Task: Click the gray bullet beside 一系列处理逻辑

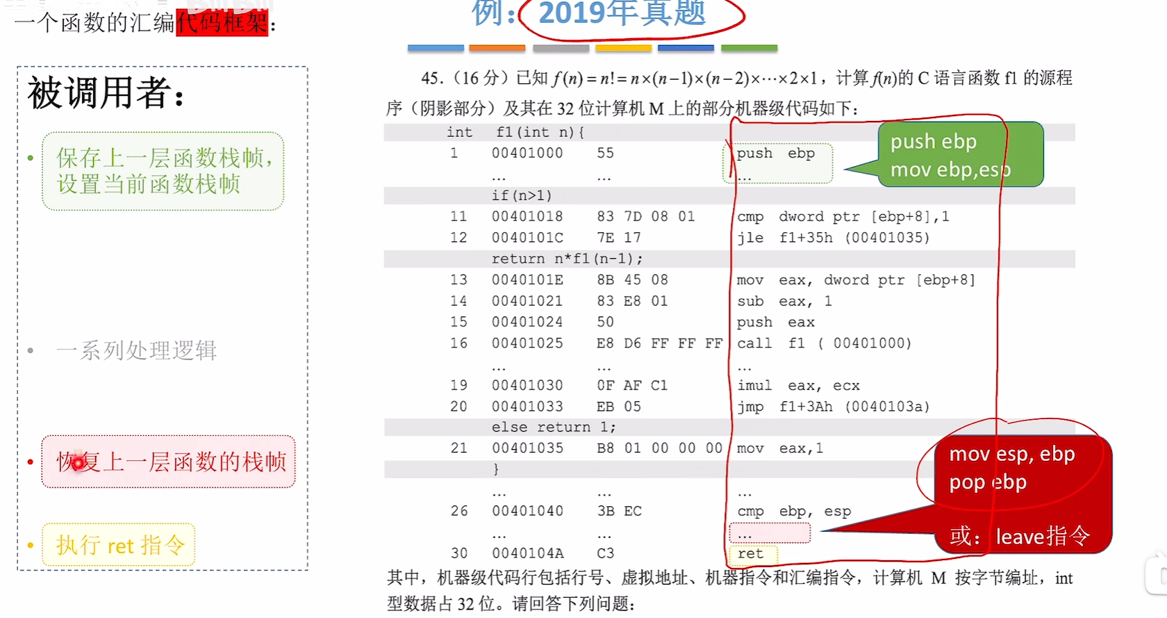Action: tap(31, 350)
